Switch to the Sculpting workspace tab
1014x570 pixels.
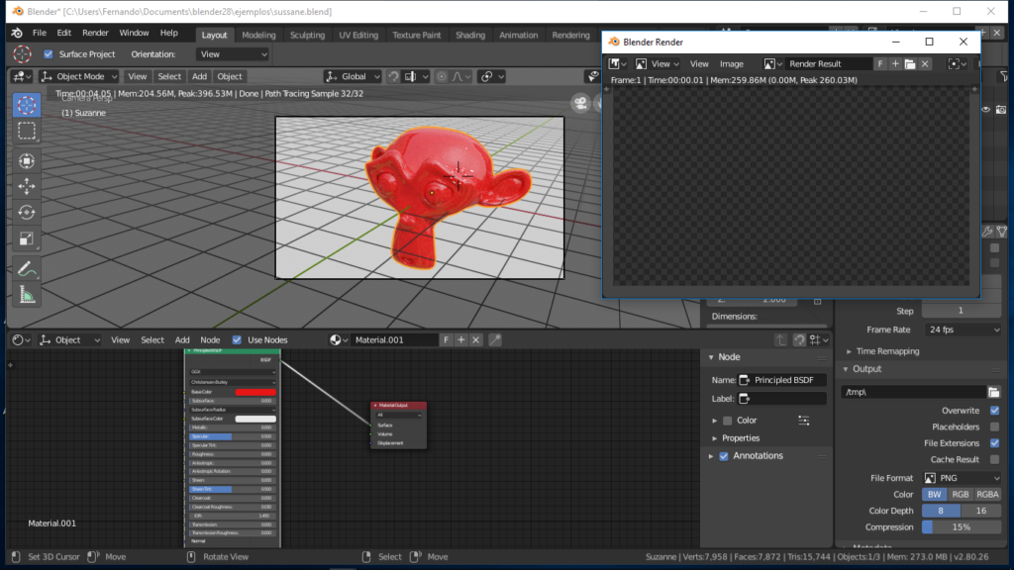click(307, 35)
